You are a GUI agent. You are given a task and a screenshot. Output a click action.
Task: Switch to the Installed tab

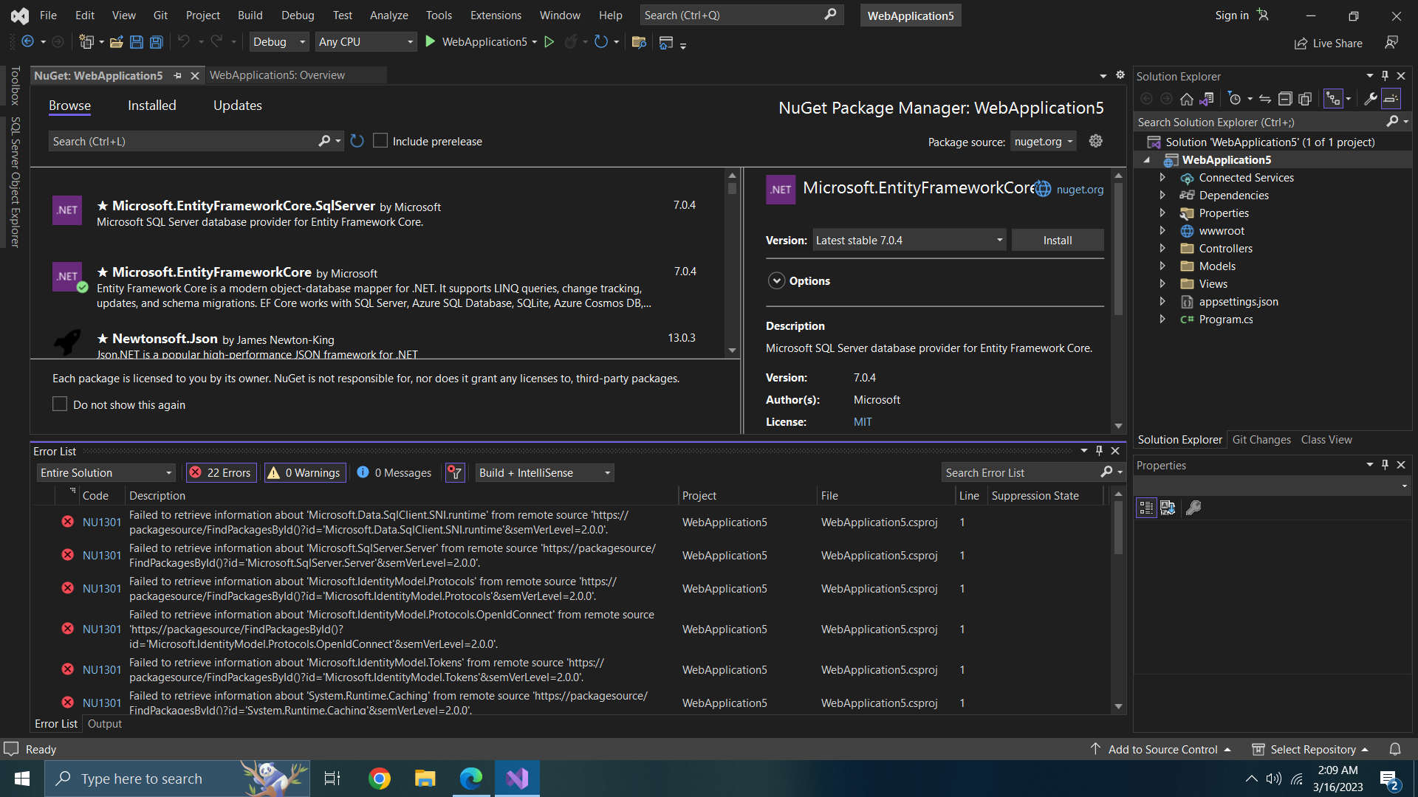pos(151,106)
